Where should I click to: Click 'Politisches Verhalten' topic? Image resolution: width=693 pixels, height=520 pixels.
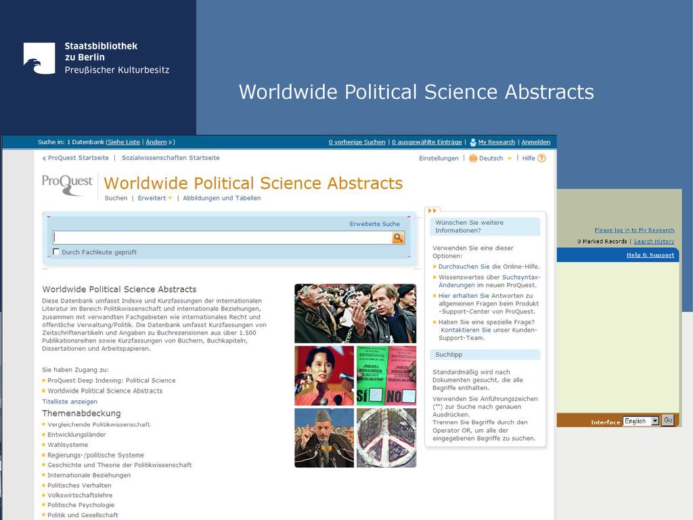(80, 485)
